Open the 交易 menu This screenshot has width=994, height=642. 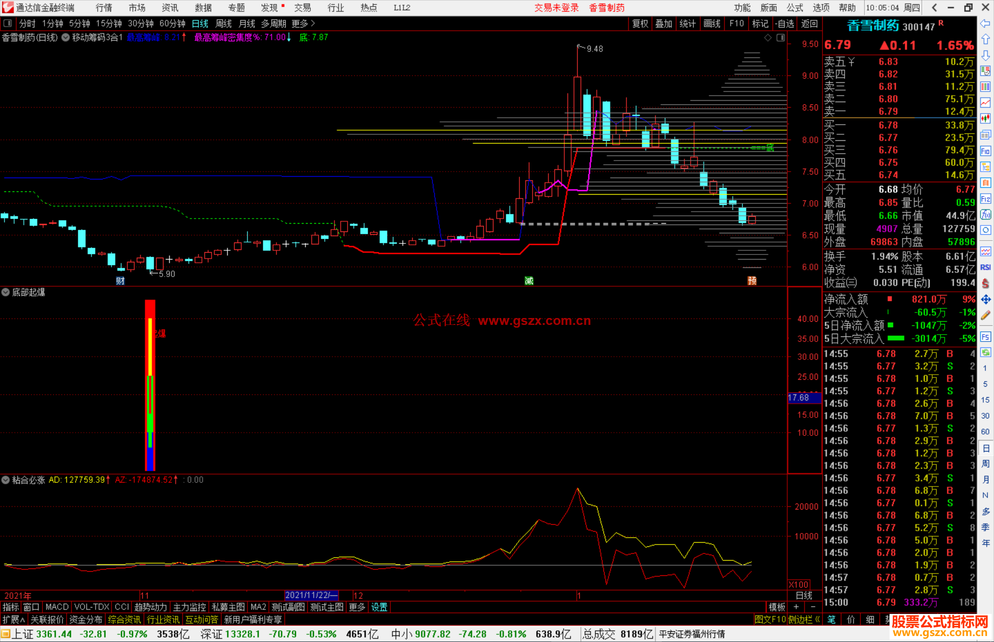click(x=303, y=8)
